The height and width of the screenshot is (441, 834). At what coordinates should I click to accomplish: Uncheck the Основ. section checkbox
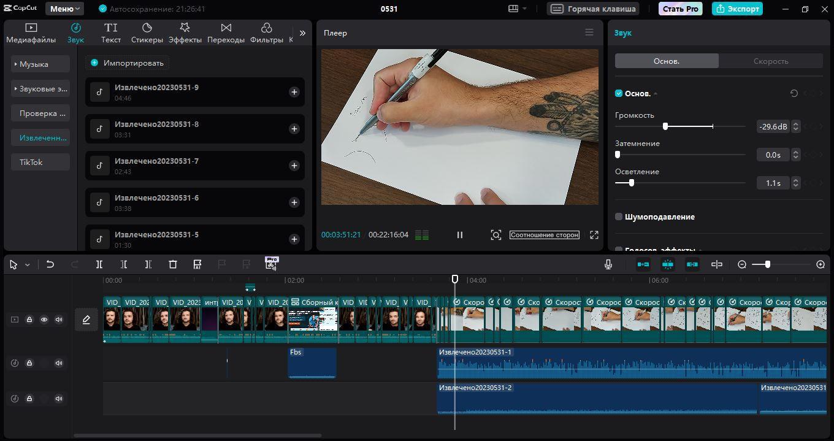coord(619,93)
